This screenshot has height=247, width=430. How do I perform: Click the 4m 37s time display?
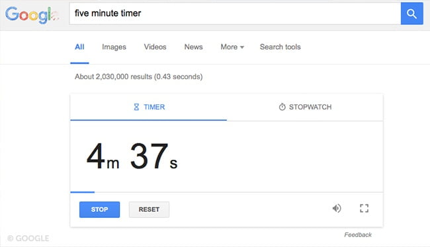pyautogui.click(x=132, y=156)
